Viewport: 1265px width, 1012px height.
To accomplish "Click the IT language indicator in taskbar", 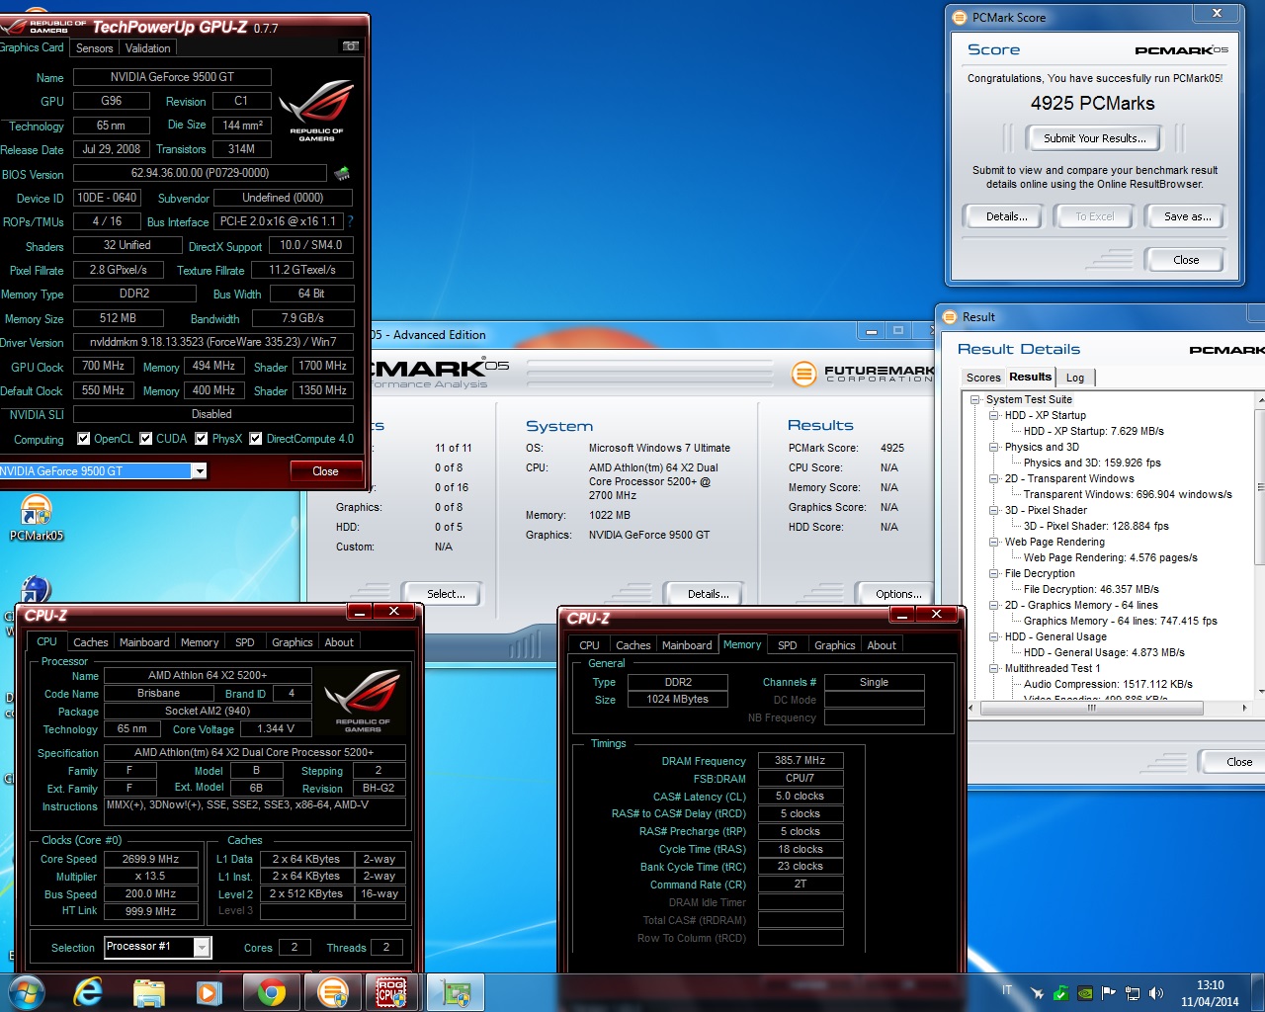I will (x=1007, y=990).
